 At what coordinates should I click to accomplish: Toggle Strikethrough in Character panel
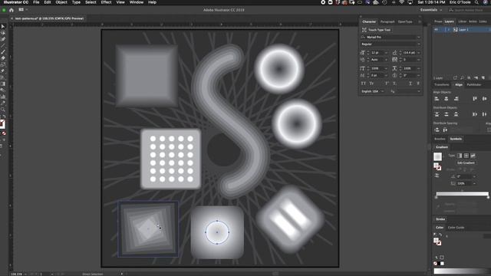(418, 84)
